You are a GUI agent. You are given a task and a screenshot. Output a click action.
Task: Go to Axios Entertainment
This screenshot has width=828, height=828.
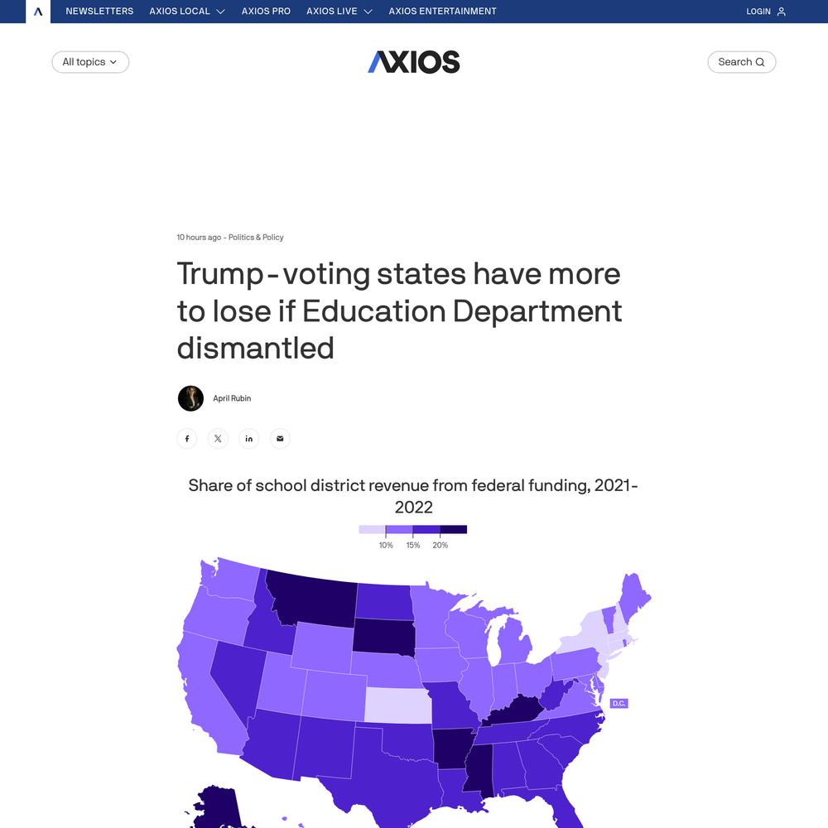pos(442,11)
